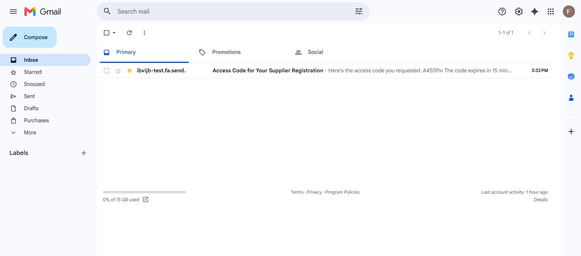Screen dimensions: 581x256
Task: Refresh the inbox
Action: click(x=129, y=33)
